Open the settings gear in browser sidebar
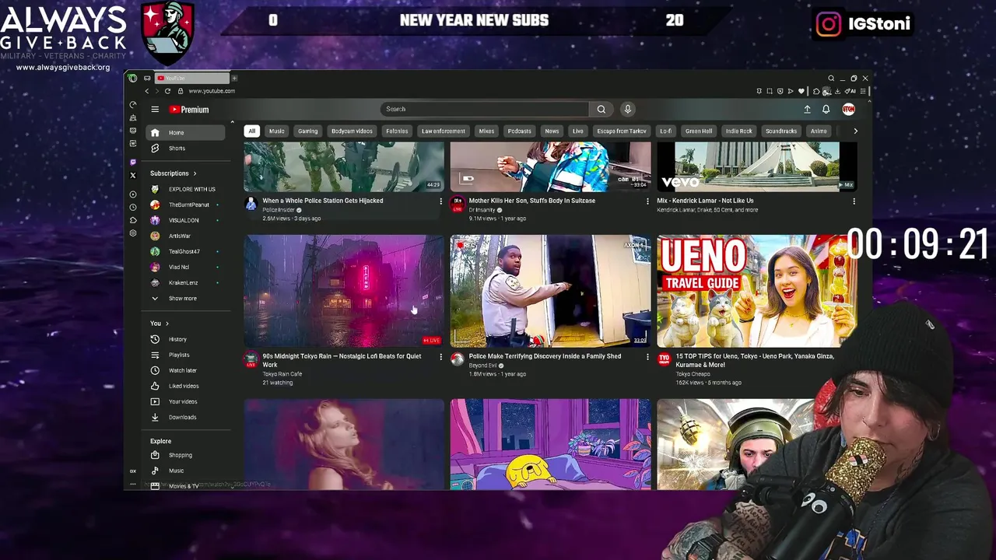 click(133, 233)
